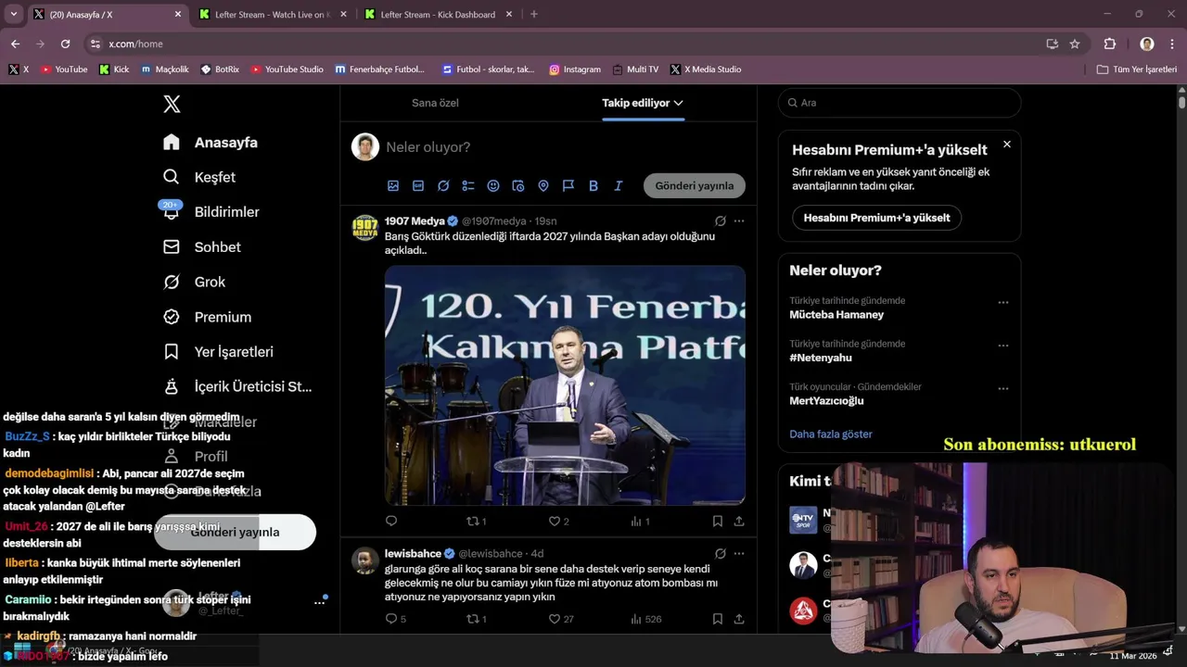Bookmark the lewisbahce post
The height and width of the screenshot is (667, 1187).
coord(718,619)
